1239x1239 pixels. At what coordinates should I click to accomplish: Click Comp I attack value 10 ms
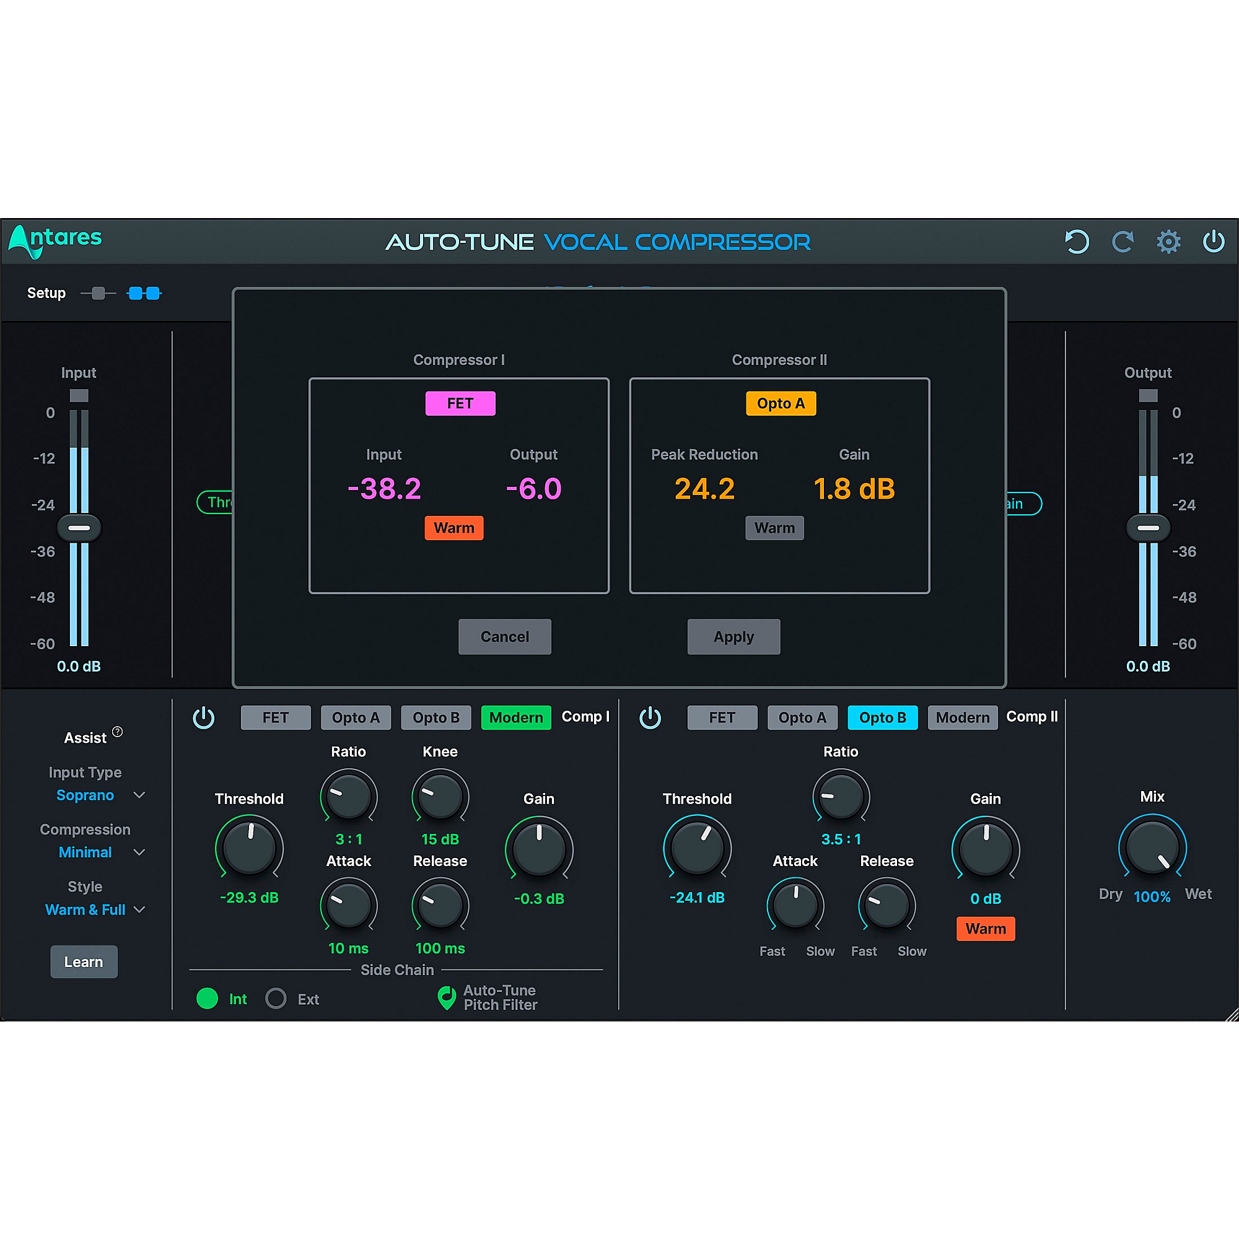click(x=349, y=948)
